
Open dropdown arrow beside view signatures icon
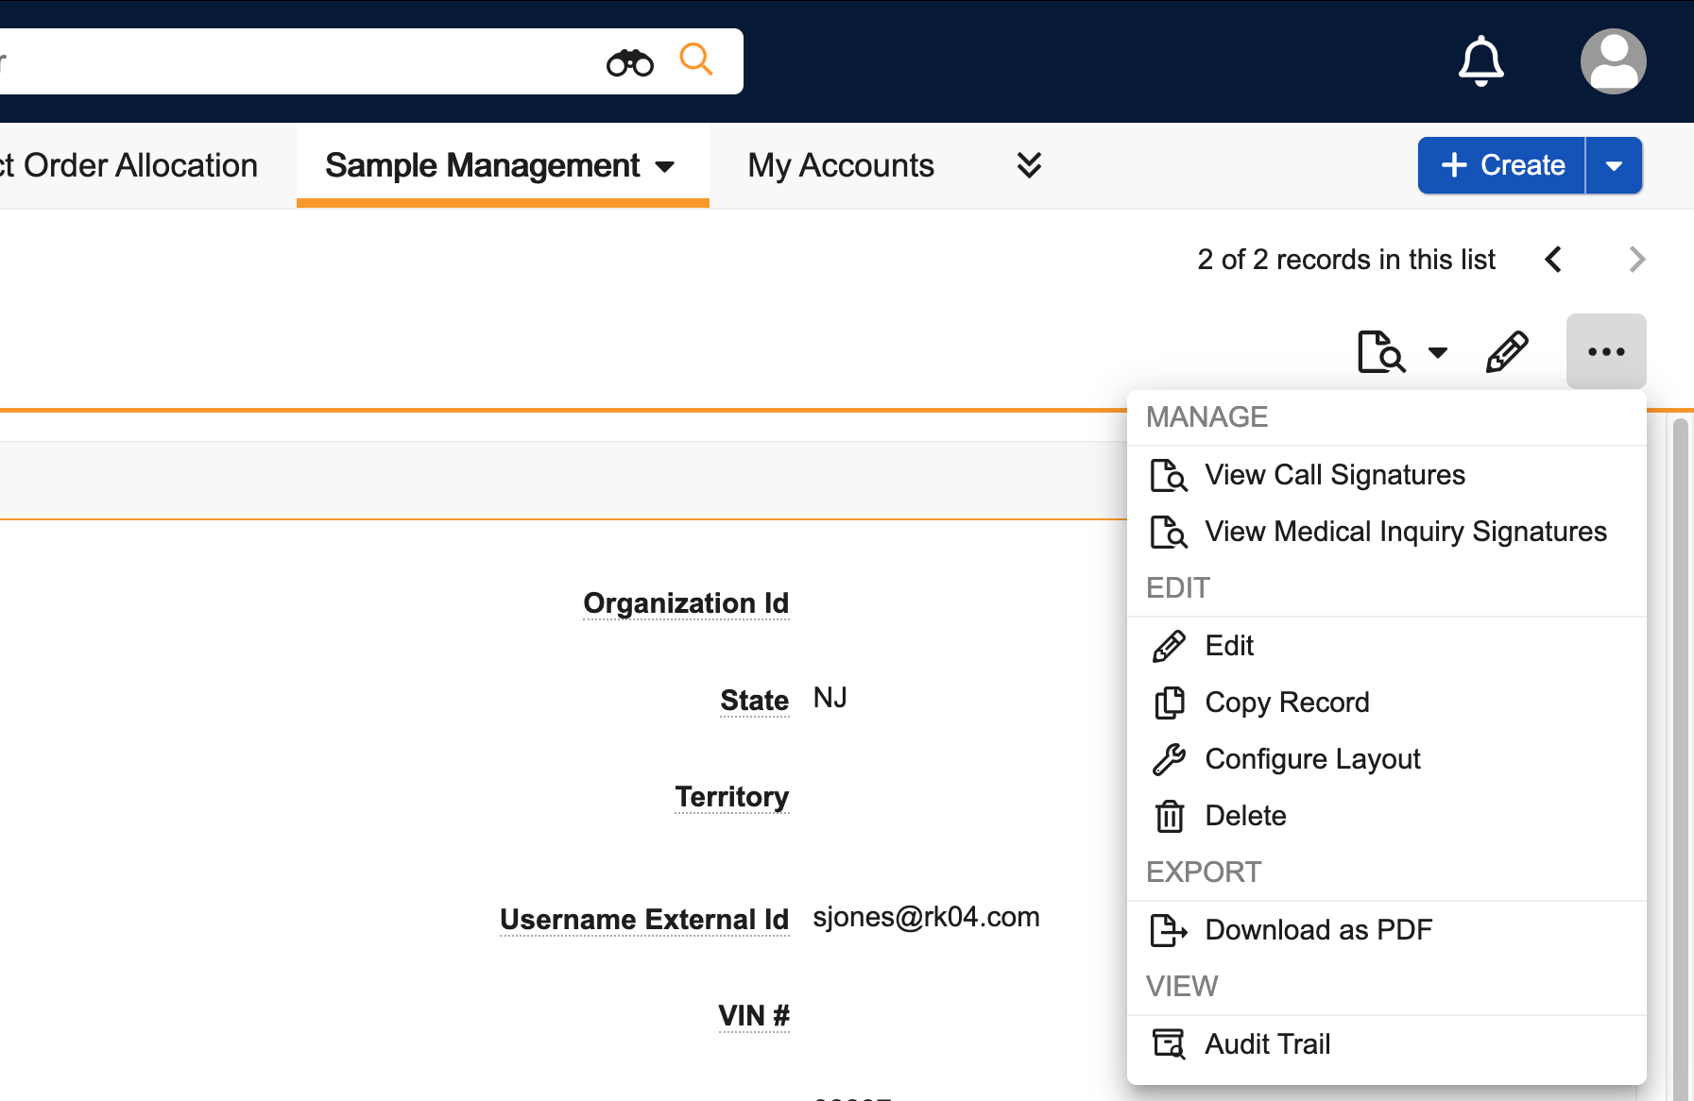pyautogui.click(x=1437, y=353)
